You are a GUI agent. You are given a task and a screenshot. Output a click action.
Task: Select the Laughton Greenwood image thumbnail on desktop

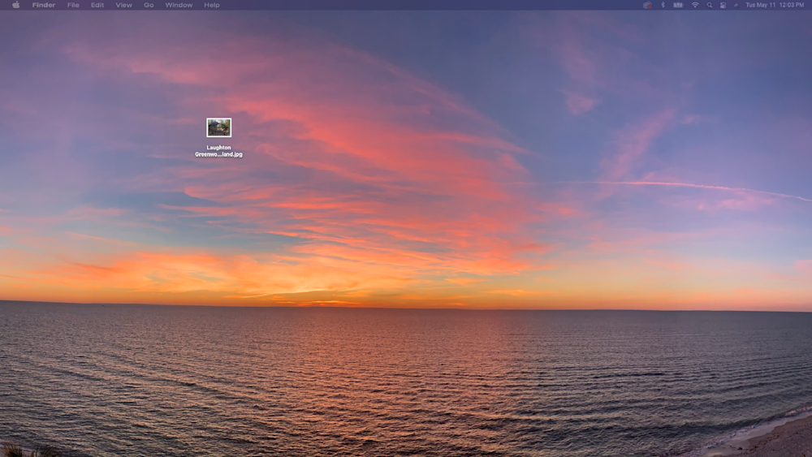coord(219,127)
